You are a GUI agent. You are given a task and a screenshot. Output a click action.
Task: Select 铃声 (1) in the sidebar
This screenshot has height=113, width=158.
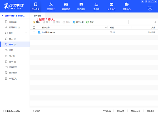[x=15, y=44]
